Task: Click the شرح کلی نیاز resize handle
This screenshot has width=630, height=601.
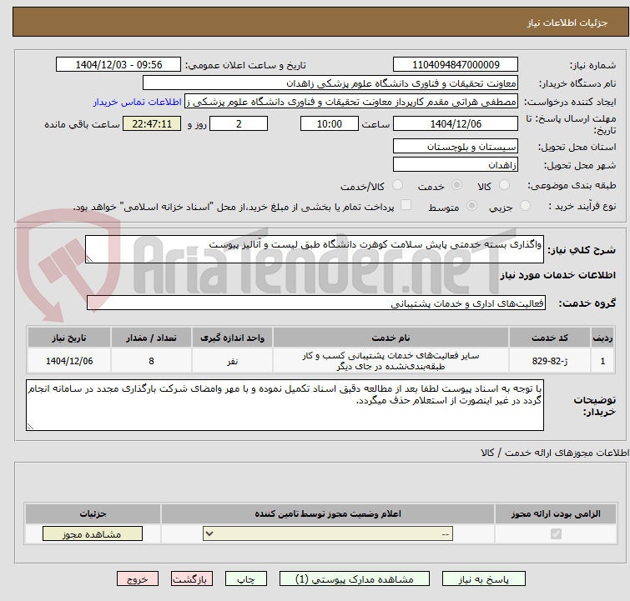Action: point(89,259)
